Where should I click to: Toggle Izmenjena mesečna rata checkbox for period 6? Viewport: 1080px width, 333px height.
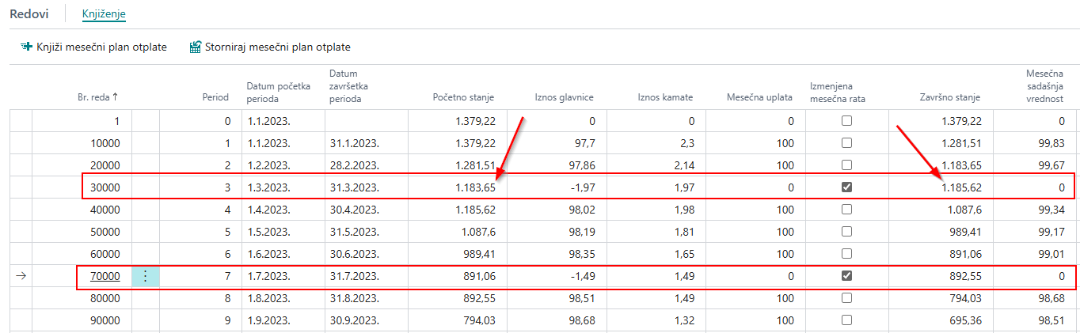click(x=847, y=254)
